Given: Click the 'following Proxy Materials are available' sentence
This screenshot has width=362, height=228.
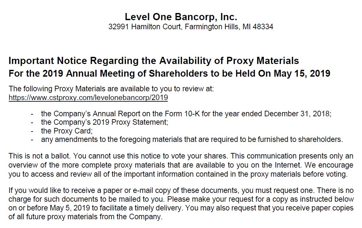Looking at the screenshot, I should click(x=111, y=89).
